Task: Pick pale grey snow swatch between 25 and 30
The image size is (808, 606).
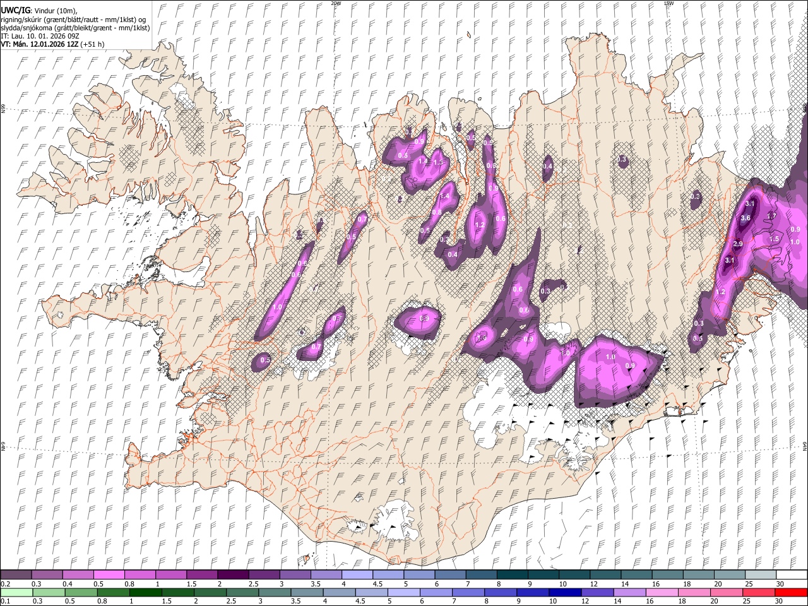Action: pos(761,574)
